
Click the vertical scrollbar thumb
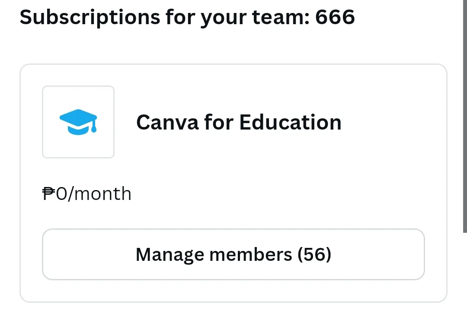pyautogui.click(x=465, y=116)
